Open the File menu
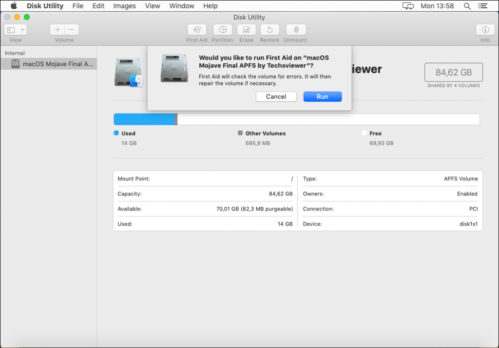The image size is (499, 348). [77, 6]
